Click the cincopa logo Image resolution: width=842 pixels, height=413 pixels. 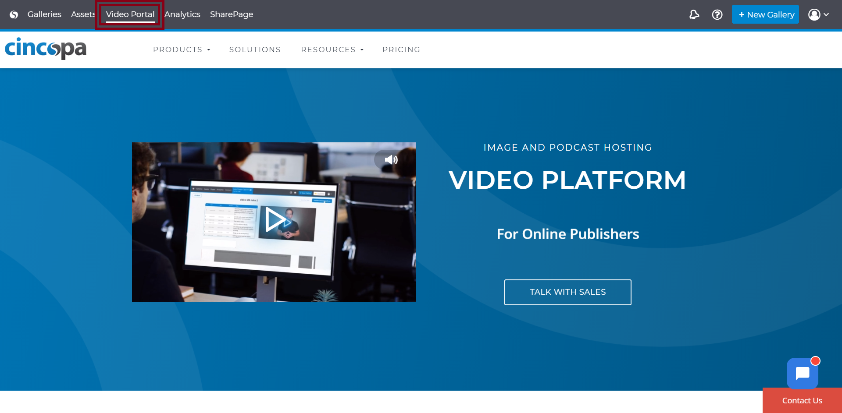(x=46, y=48)
